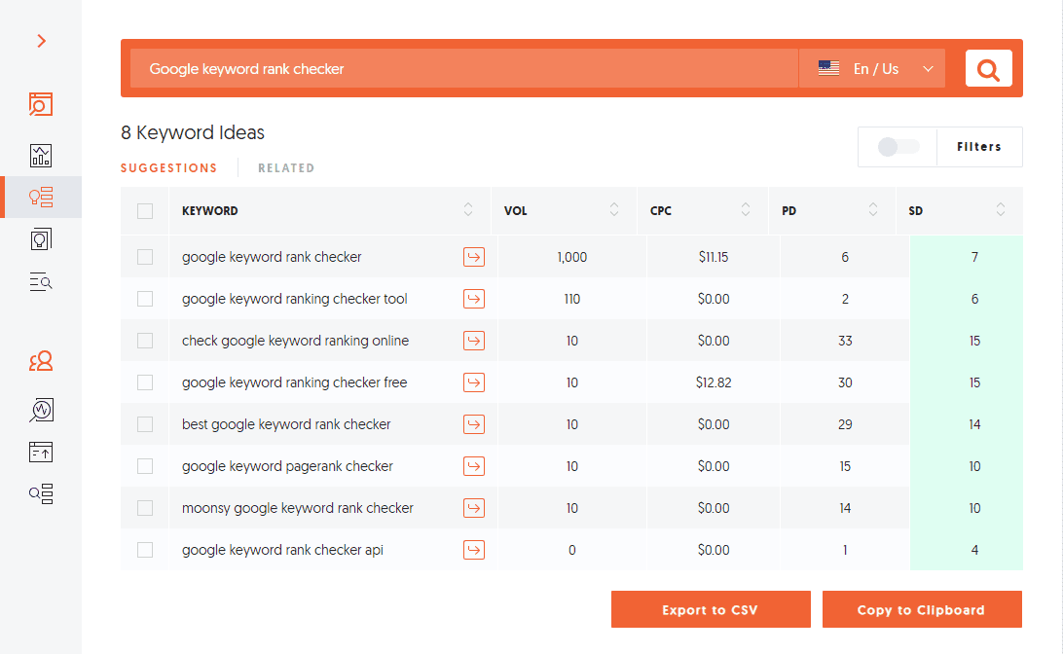Click the 1,000 volume cell
1063x654 pixels.
572,257
